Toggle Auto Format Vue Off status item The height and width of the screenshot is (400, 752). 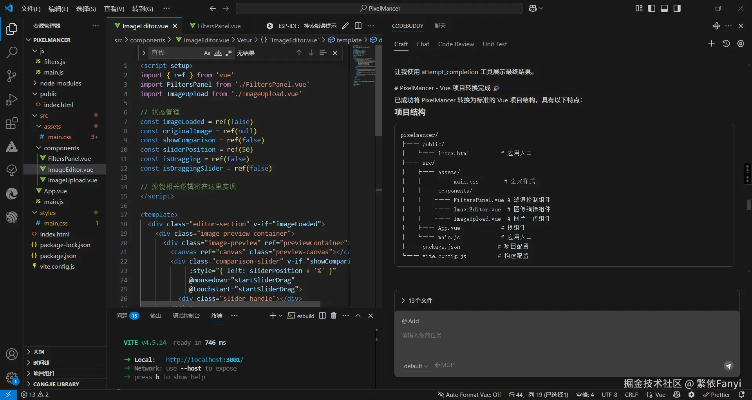tap(469, 395)
